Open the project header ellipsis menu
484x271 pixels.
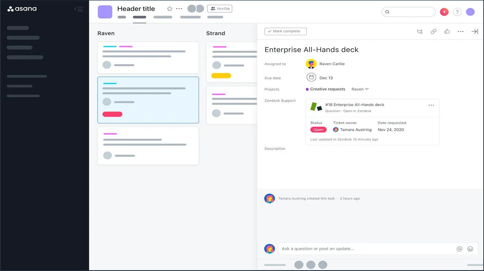pos(179,8)
